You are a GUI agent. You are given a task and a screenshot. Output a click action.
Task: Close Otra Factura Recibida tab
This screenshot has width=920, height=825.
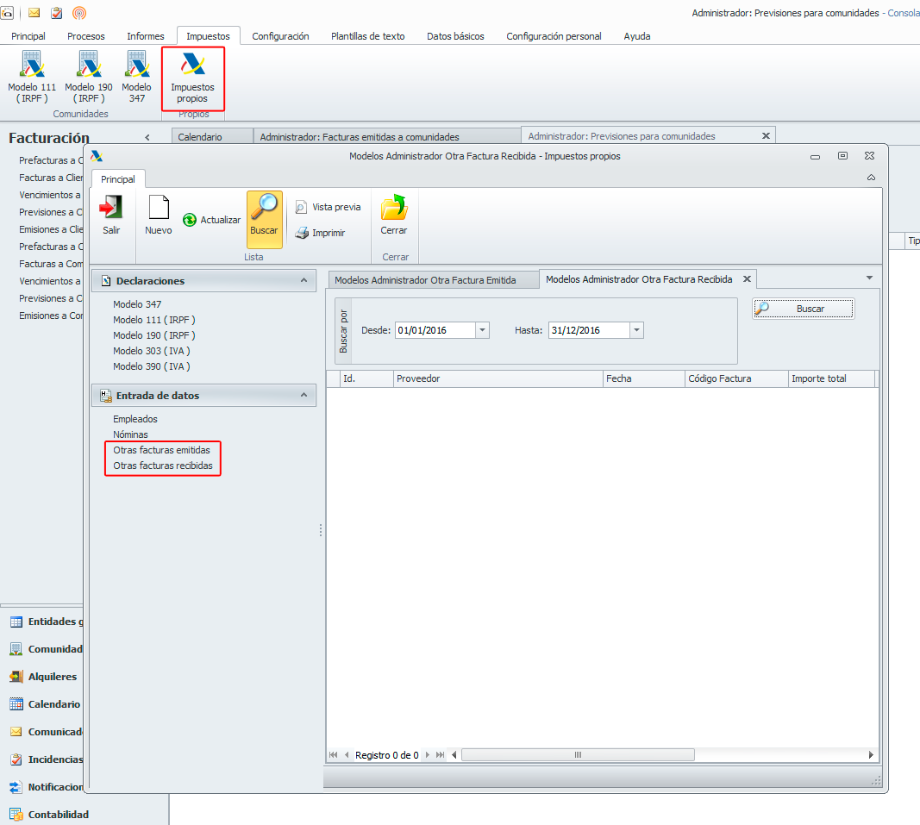747,278
